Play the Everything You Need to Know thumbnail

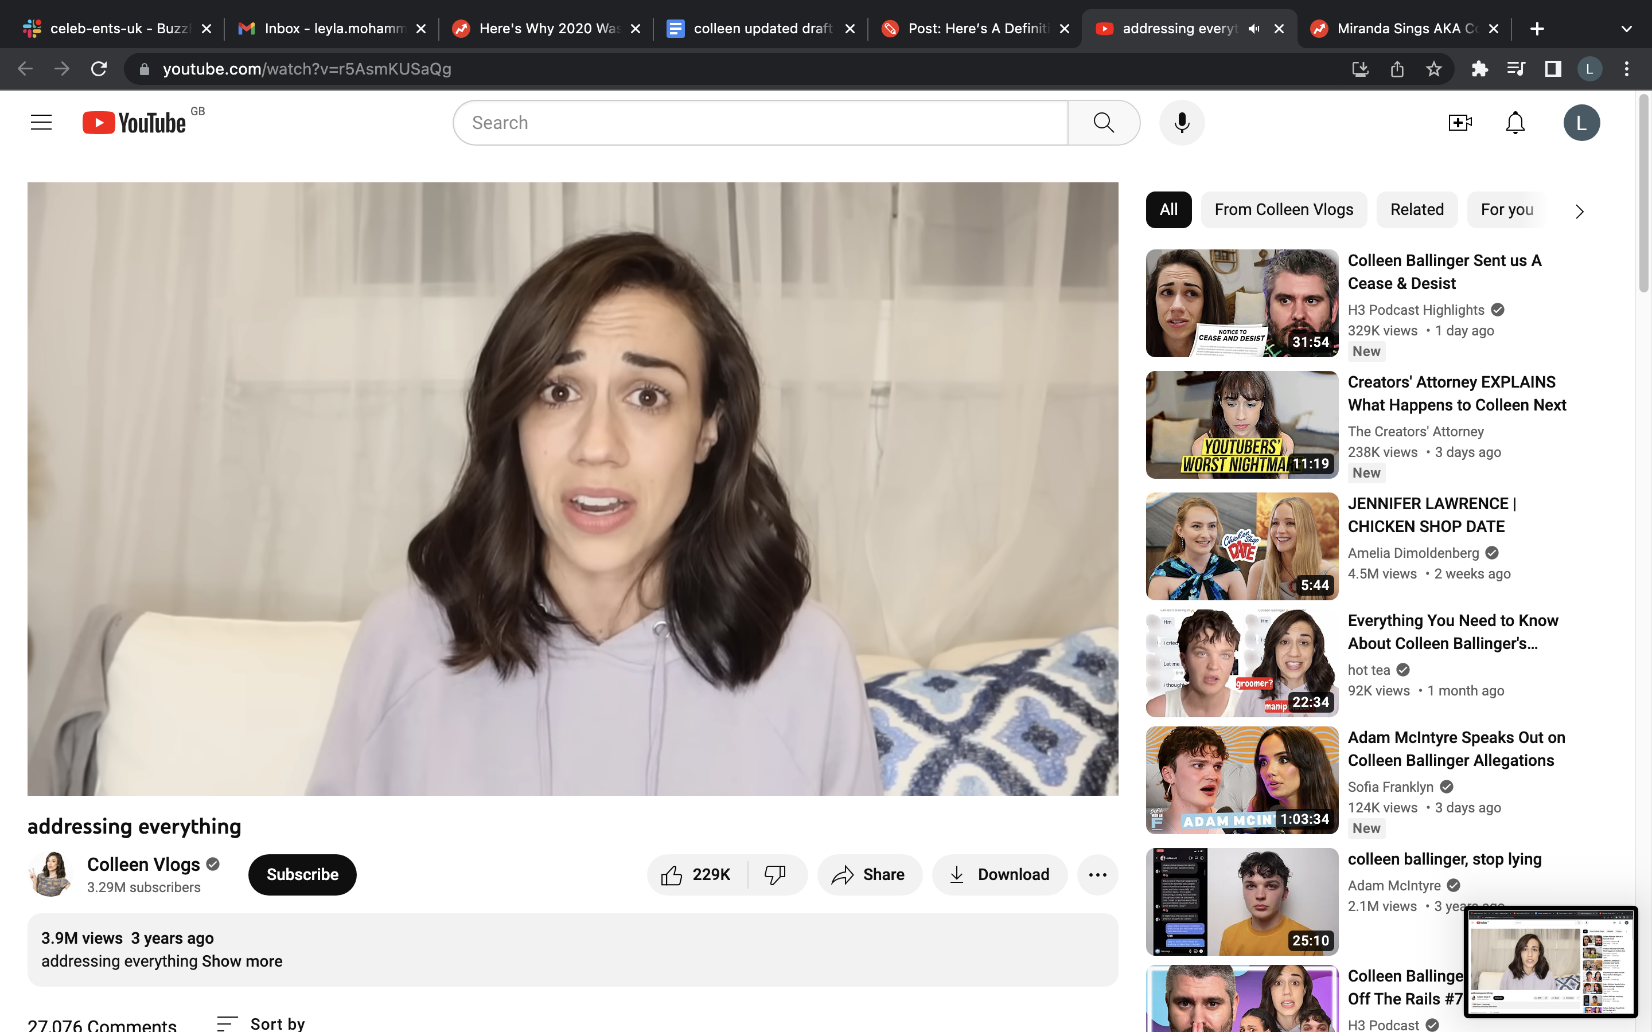[x=1242, y=663]
